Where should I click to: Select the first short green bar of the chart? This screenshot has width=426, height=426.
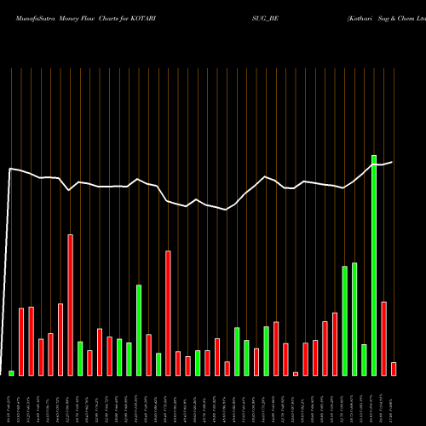(11, 373)
